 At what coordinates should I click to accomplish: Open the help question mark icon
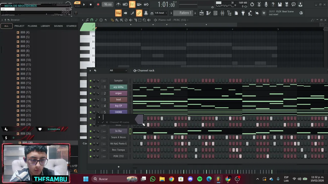(x=273, y=4)
